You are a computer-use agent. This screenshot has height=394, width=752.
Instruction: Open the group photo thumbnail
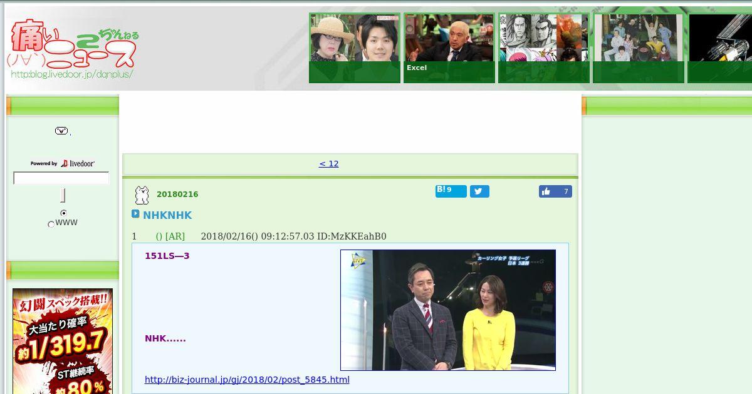click(639, 48)
